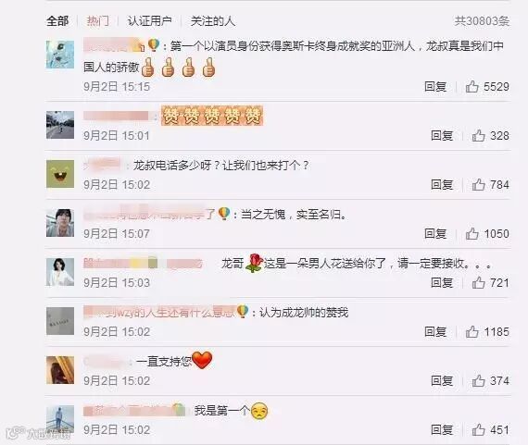Select the 认证用户 filter tab
This screenshot has height=445, width=528.
coord(150,21)
